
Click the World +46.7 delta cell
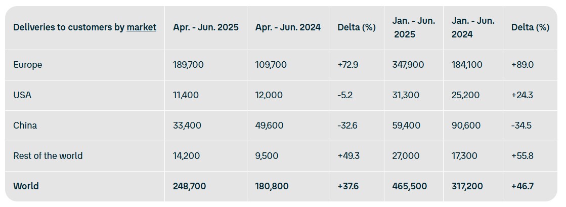[x=523, y=186]
